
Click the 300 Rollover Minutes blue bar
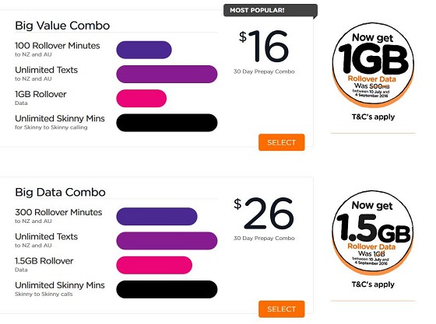[156, 216]
